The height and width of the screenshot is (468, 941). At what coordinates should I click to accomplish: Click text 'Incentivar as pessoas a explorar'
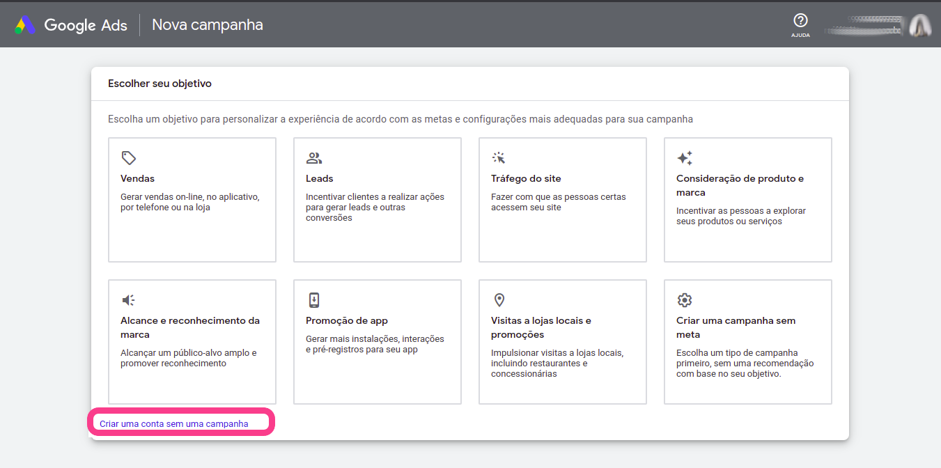(x=741, y=216)
